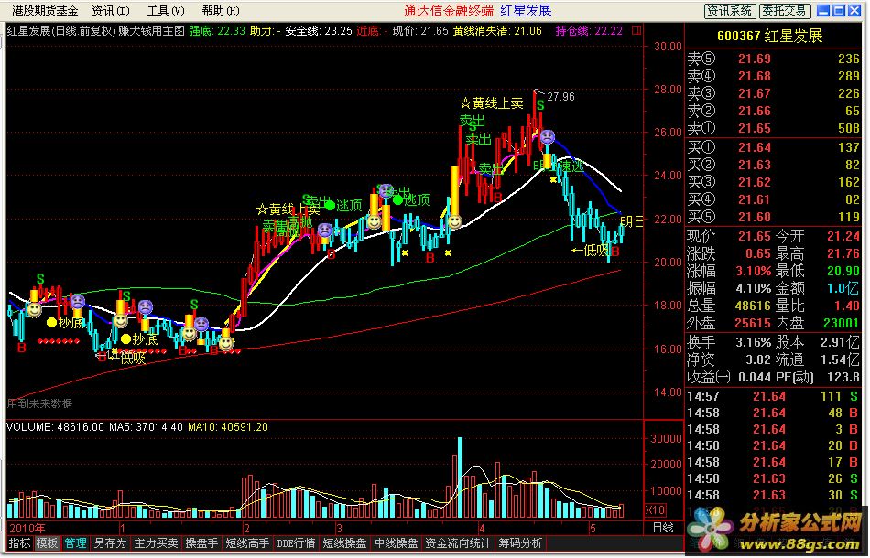The height and width of the screenshot is (558, 870).
Task: Click the 持仓线: 22.22 indicator value
Action: (589, 30)
